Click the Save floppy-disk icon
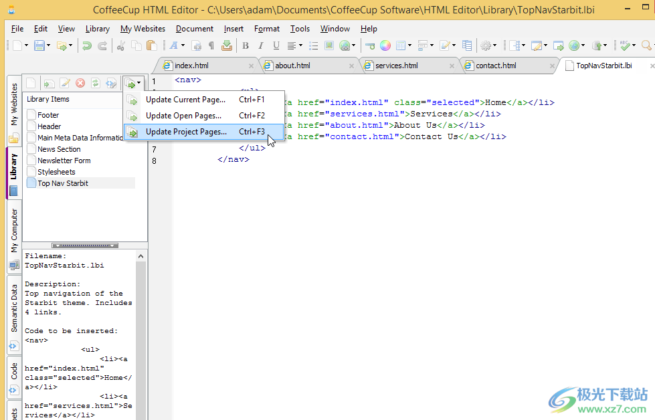 (x=39, y=45)
